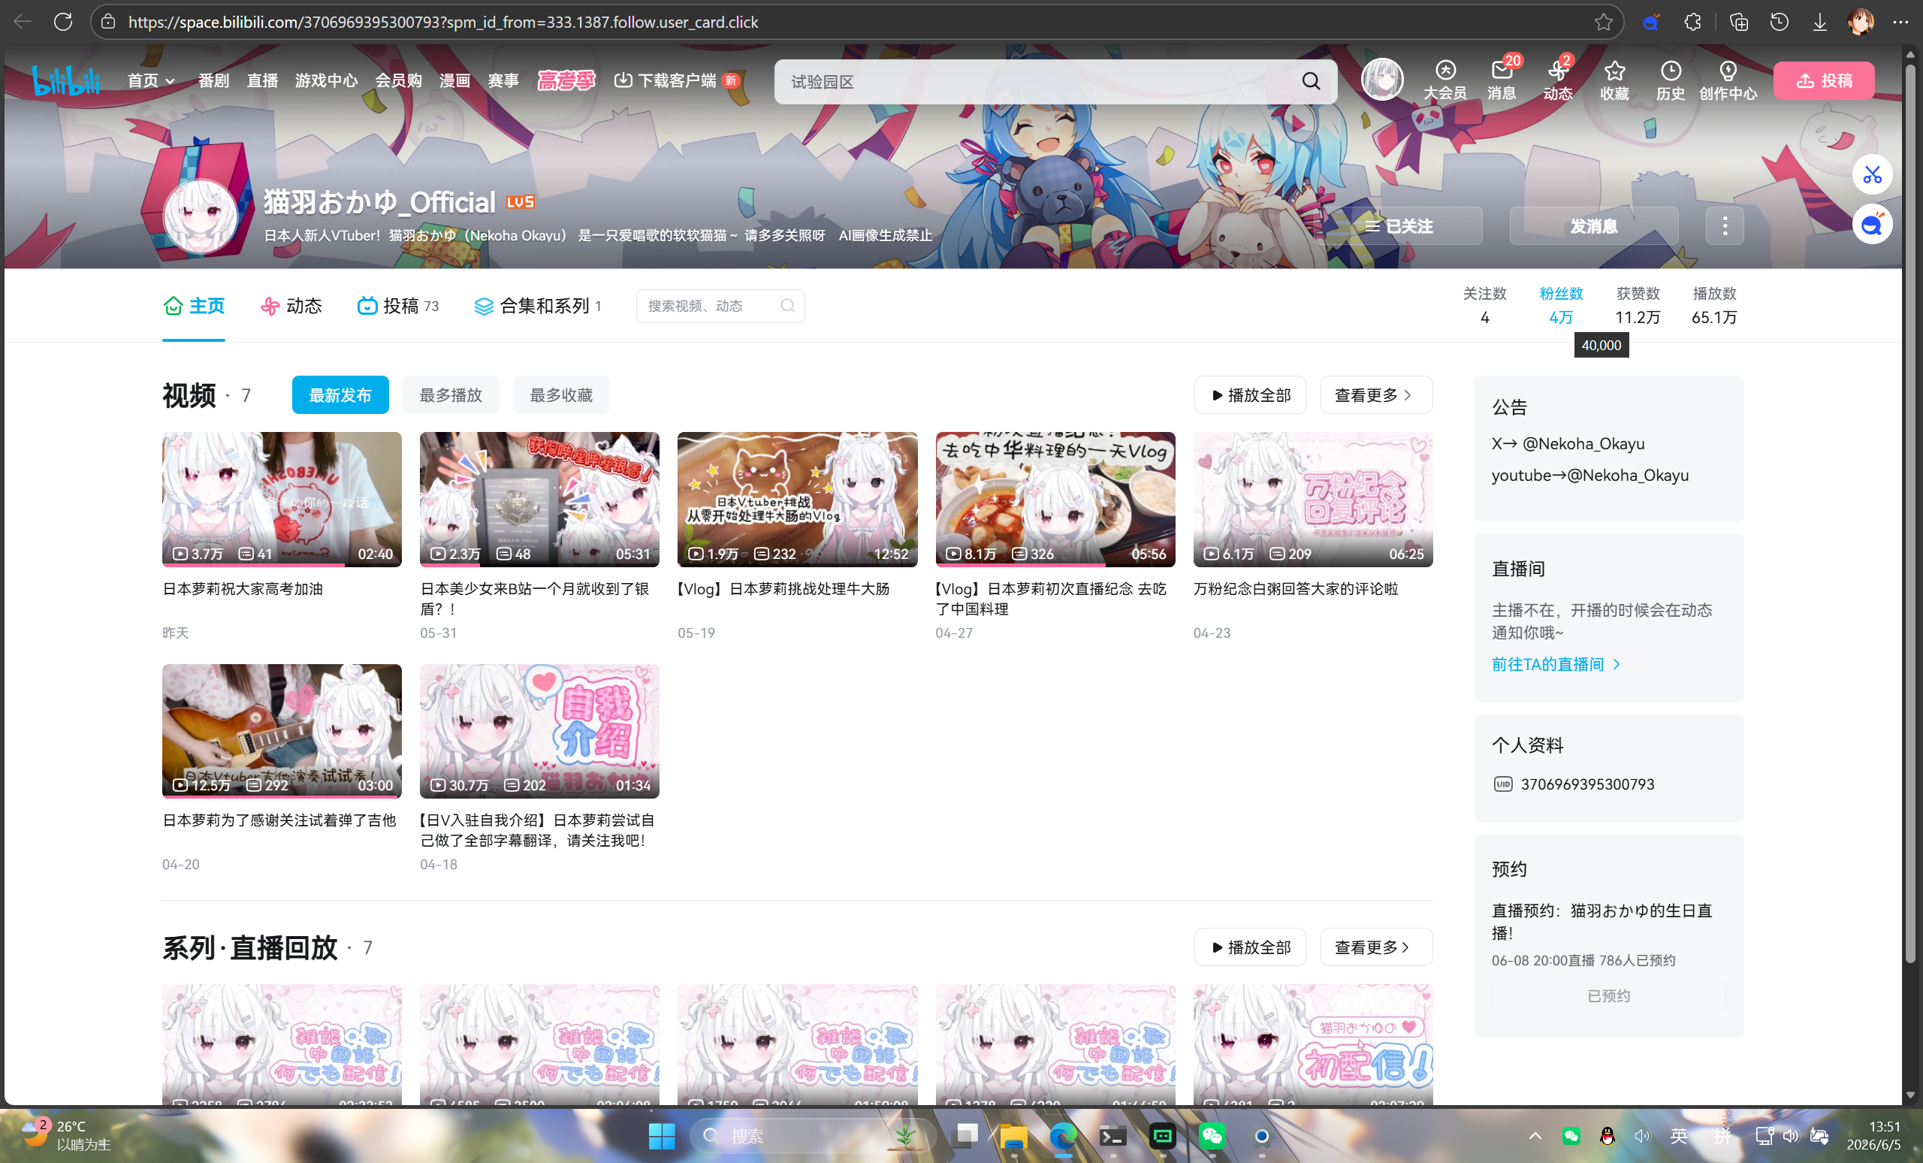Open the terminal from the taskbar
This screenshot has width=1923, height=1163.
[1112, 1136]
